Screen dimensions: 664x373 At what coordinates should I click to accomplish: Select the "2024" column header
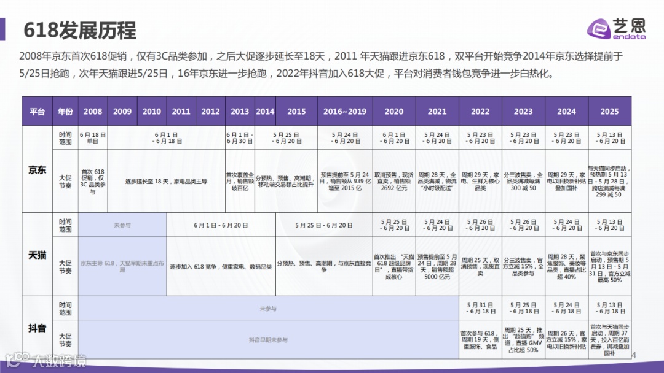pos(567,112)
